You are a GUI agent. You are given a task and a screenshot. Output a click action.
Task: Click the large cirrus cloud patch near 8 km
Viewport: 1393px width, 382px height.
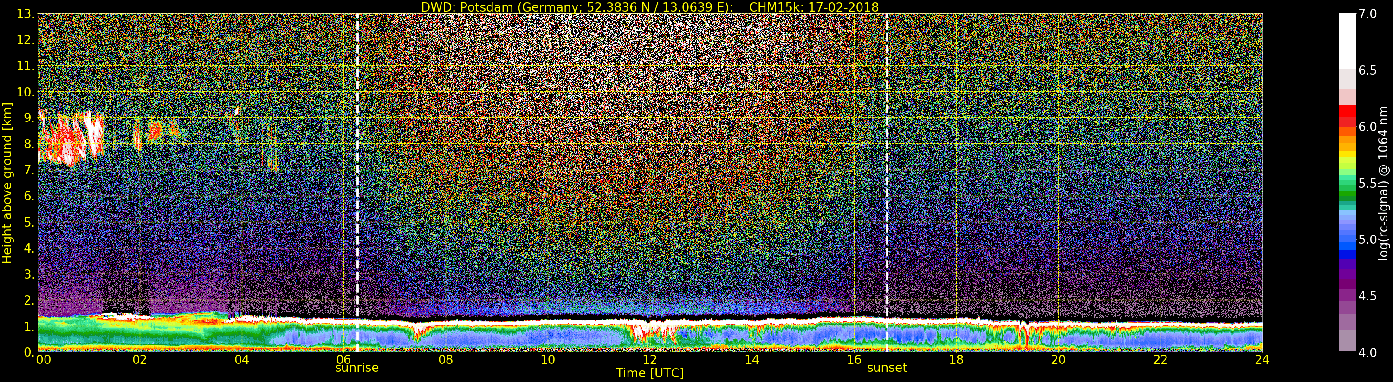pyautogui.click(x=70, y=138)
